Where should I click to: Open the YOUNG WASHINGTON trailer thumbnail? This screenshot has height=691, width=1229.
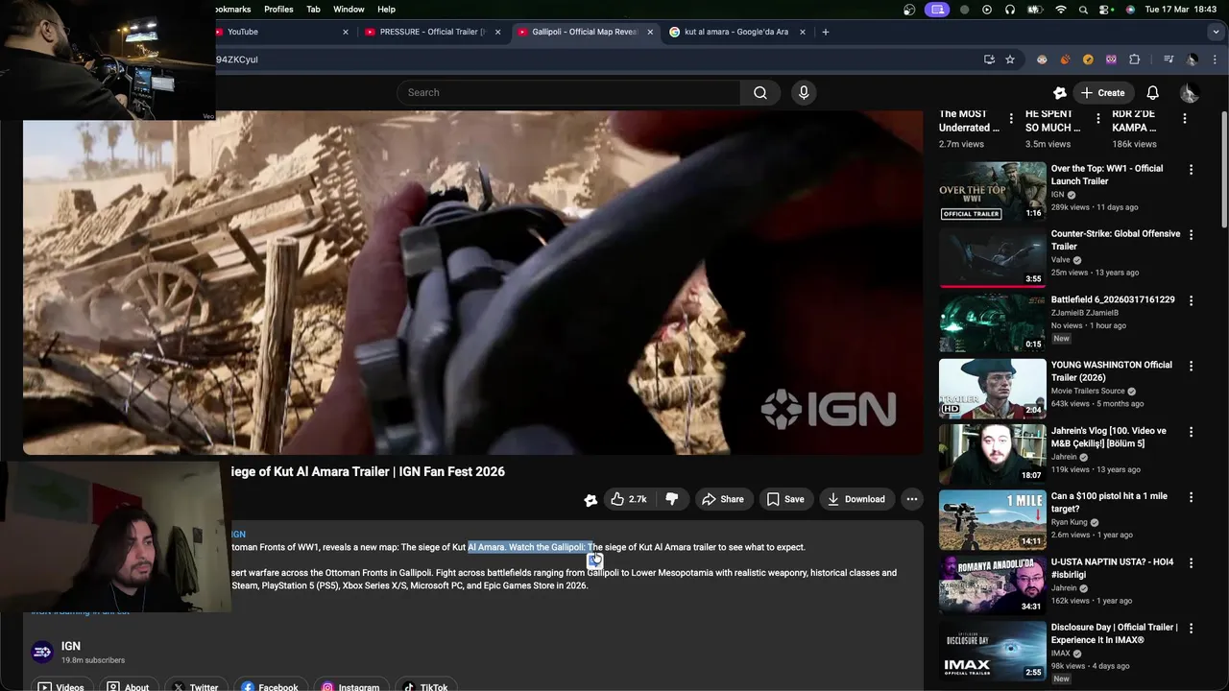coord(993,388)
